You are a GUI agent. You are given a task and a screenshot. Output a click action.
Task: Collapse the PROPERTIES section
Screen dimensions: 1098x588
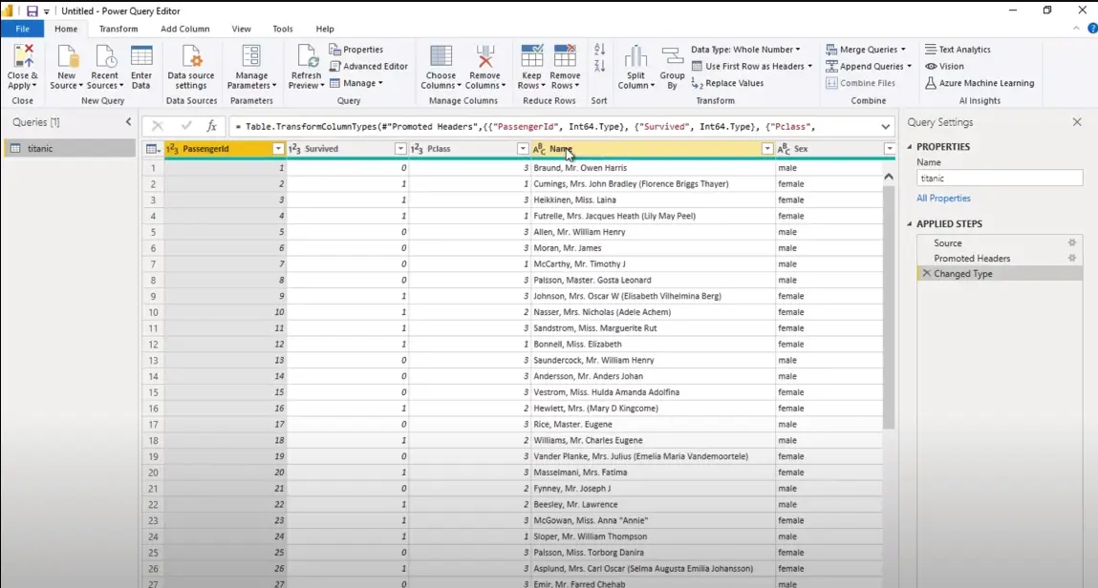(x=910, y=147)
